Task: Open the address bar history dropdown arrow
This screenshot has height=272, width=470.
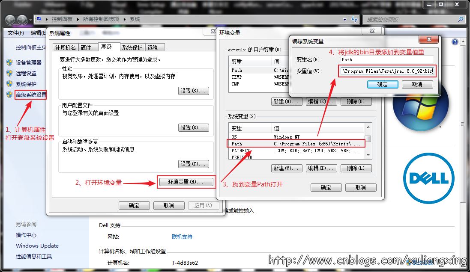Action: (x=344, y=20)
